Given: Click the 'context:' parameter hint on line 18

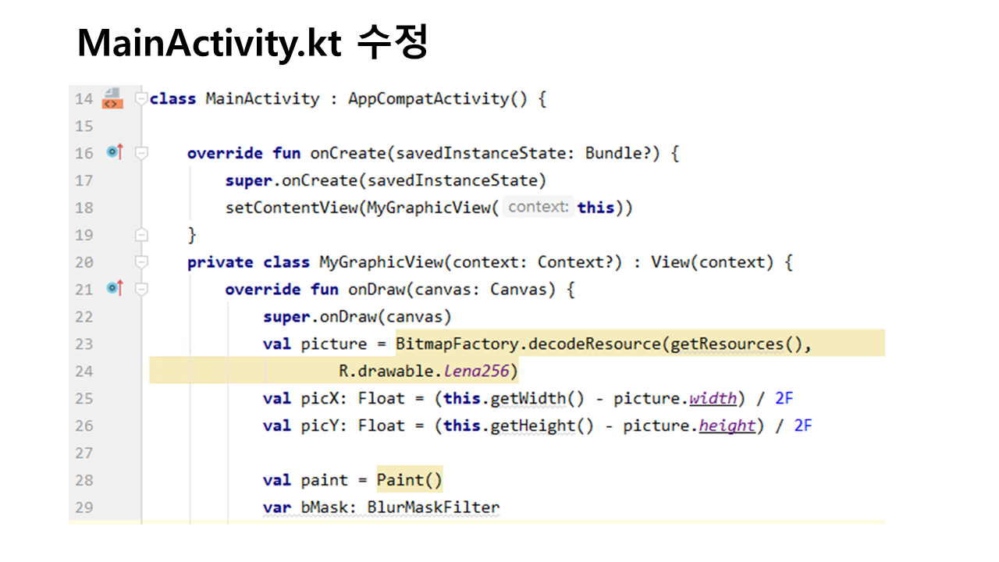Looking at the screenshot, I should [538, 208].
